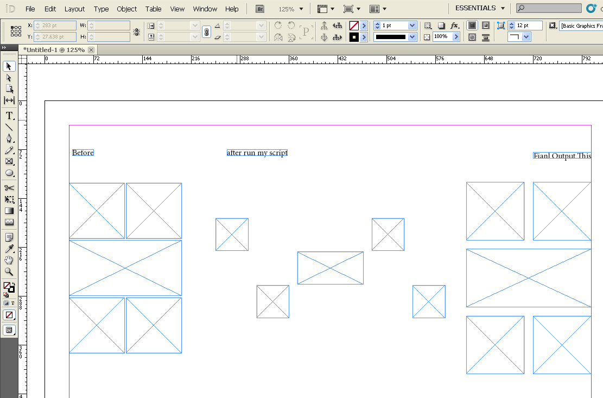Select the Zoom tool
The image size is (603, 398).
coord(9,270)
